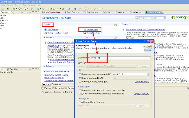Click the green Run button icon
Viewport: 189px width, 118px height.
(19, 9)
